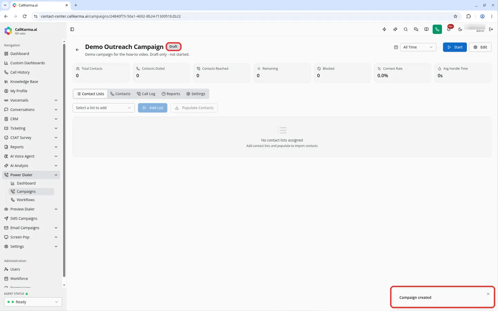Click the sidebar vertical scrollbar
Image resolution: width=498 pixels, height=311 pixels.
pyautogui.click(x=64, y=161)
